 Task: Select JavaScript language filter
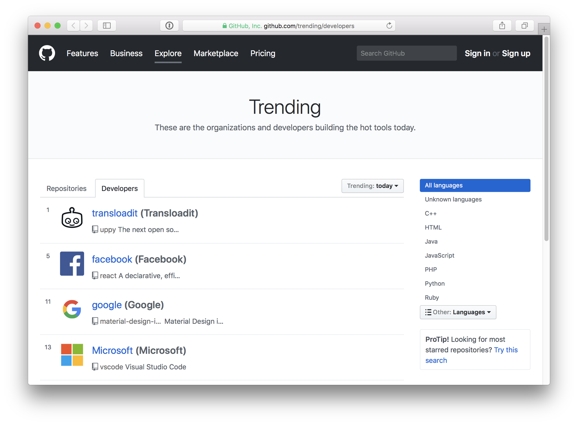point(440,255)
